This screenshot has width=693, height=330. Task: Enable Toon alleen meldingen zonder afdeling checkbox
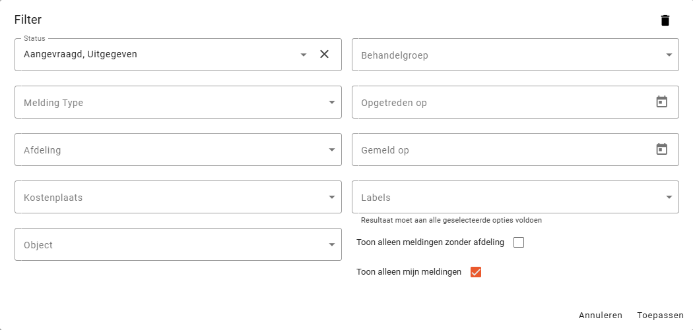(519, 242)
